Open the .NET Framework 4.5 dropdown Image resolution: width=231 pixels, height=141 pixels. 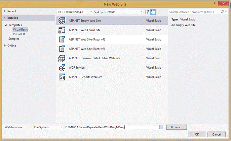75,12
